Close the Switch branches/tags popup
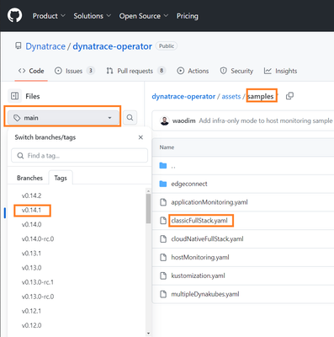The width and height of the screenshot is (334, 337). pyautogui.click(x=140, y=137)
